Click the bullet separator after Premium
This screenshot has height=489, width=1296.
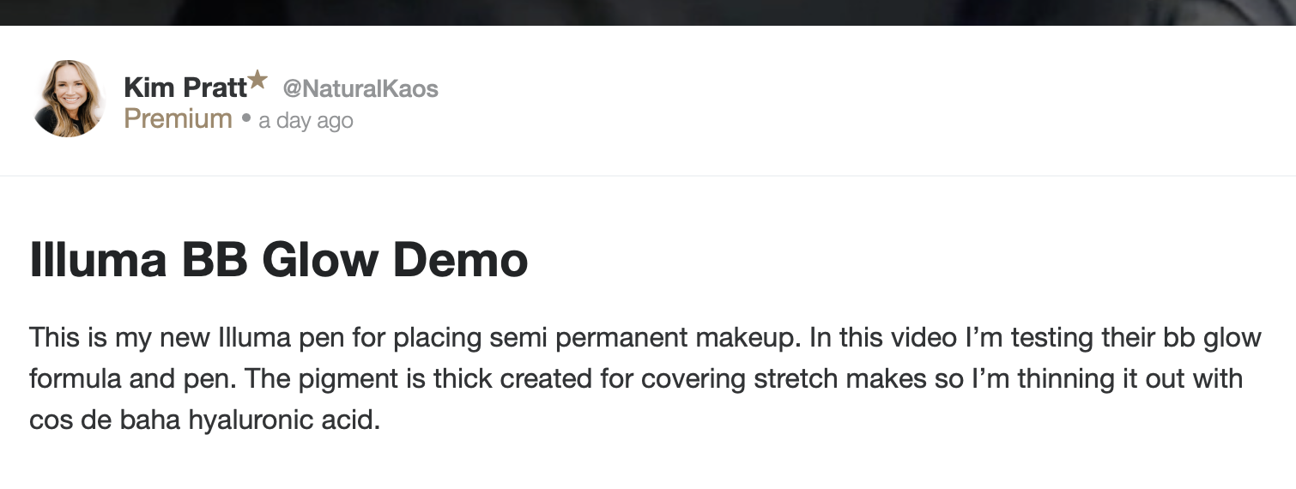(x=245, y=119)
